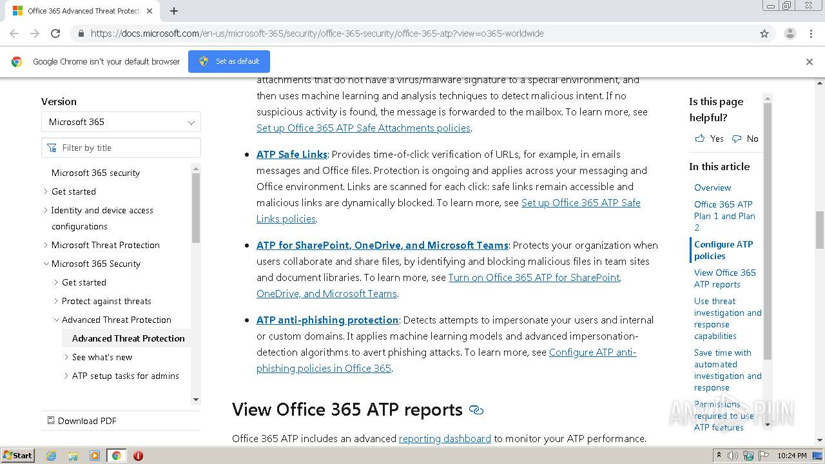This screenshot has width=825, height=464.
Task: Expand ATP setup tasks for admins
Action: click(66, 376)
